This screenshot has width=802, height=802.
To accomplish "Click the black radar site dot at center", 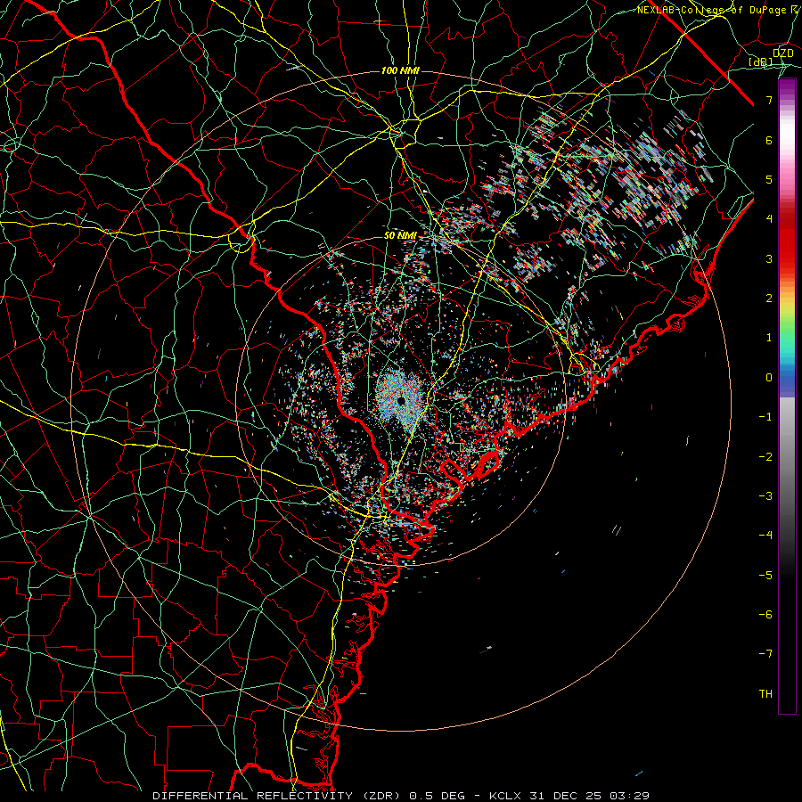I will point(402,400).
